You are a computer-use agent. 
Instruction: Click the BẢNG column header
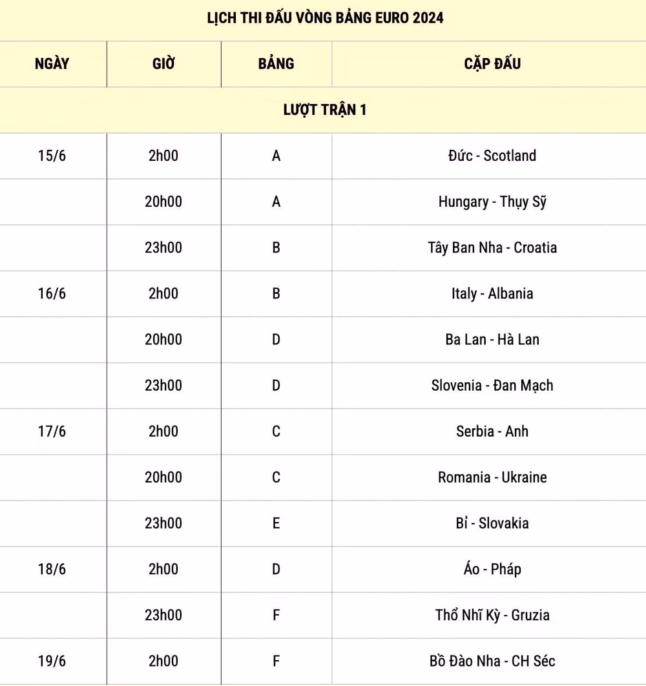276,64
